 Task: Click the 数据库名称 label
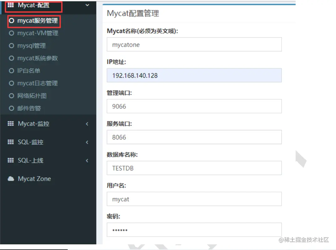coord(122,154)
